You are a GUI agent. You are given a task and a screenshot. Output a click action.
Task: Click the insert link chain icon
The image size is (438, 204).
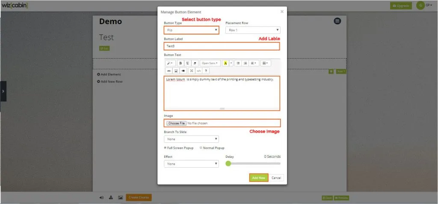pyautogui.click(x=169, y=71)
